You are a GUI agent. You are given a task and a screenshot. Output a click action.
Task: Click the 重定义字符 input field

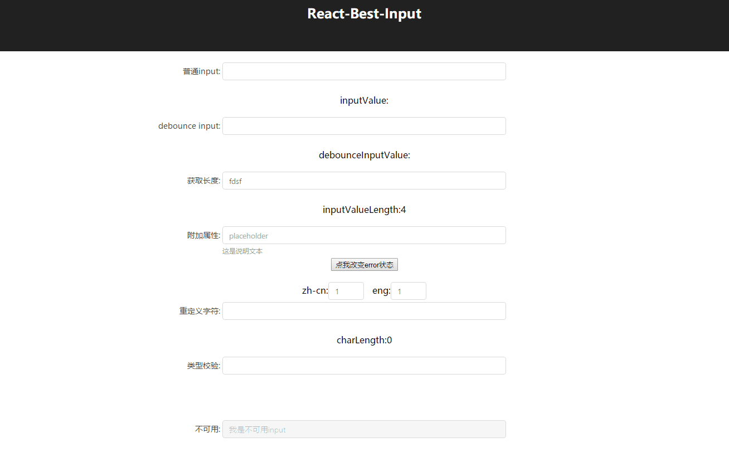click(x=364, y=311)
